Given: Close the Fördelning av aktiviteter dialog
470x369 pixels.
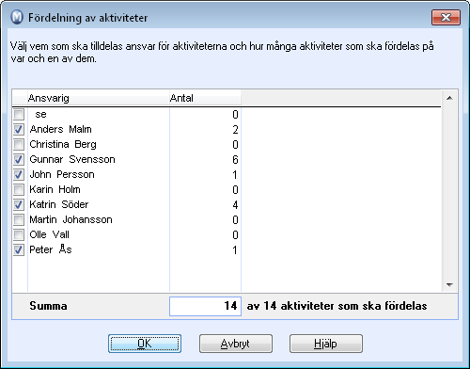Looking at the screenshot, I should [446, 17].
